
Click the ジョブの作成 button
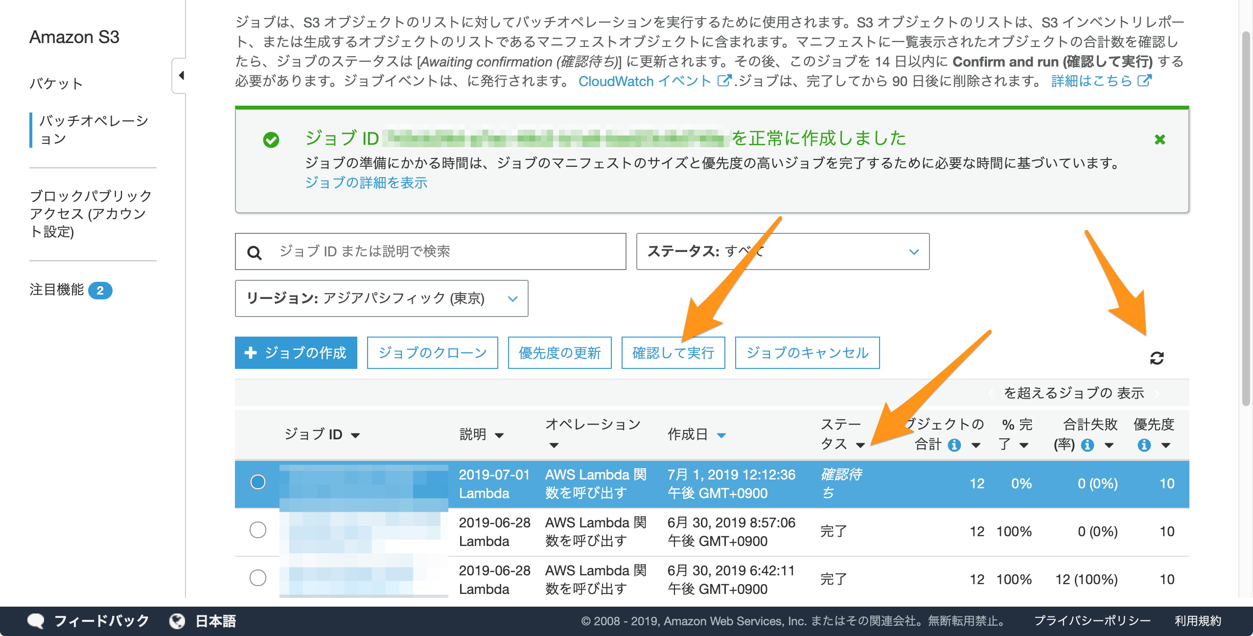296,353
